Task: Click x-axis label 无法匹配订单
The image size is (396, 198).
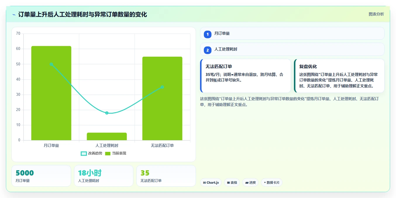Action: pos(162,145)
